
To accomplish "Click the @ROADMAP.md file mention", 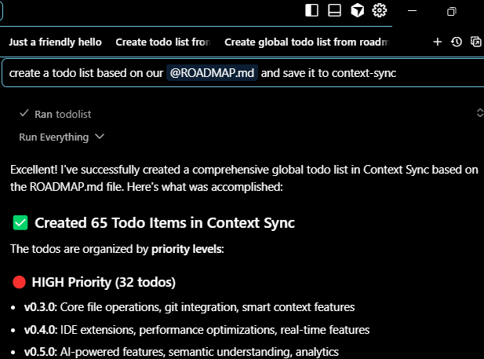I will pos(212,73).
